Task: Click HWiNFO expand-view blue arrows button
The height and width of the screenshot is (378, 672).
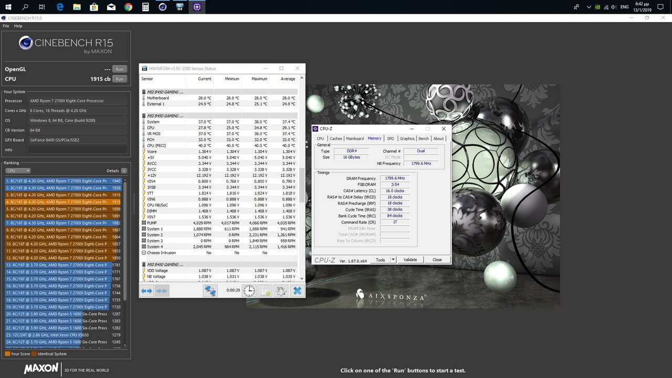Action: tap(146, 290)
